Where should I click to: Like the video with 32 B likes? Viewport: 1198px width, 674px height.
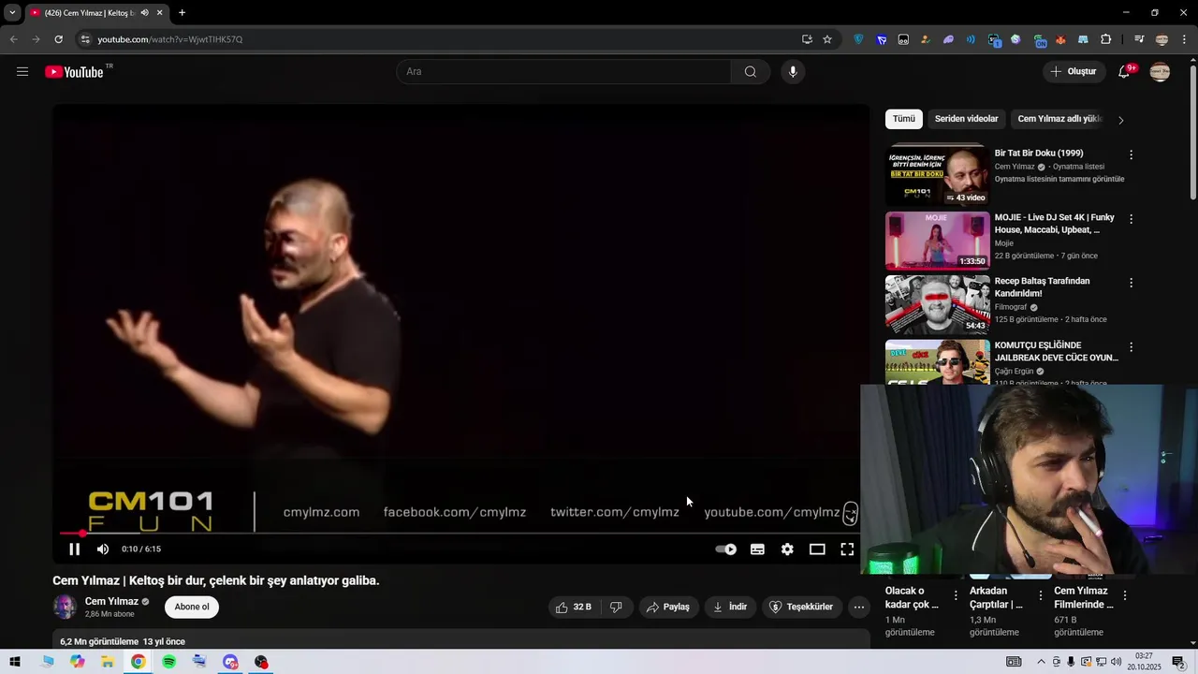573,608
